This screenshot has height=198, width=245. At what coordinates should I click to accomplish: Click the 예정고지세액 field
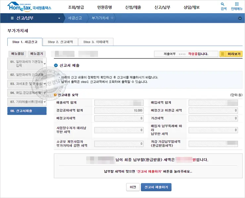point(119,118)
